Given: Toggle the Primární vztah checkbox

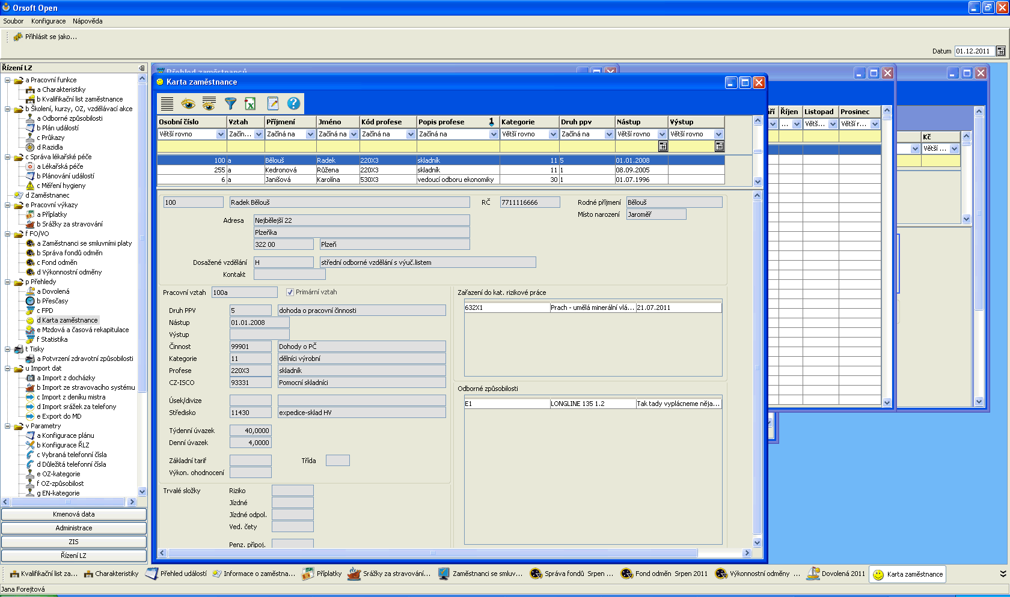Looking at the screenshot, I should click(290, 292).
